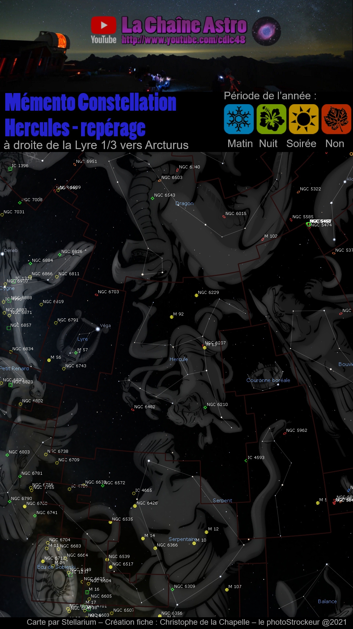Click the Nuit label under spring icon

[268, 143]
